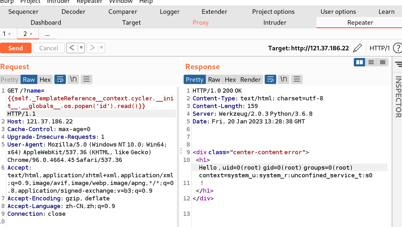Open the Dashboard tab
Screen dimensions: 402x227
46,22
